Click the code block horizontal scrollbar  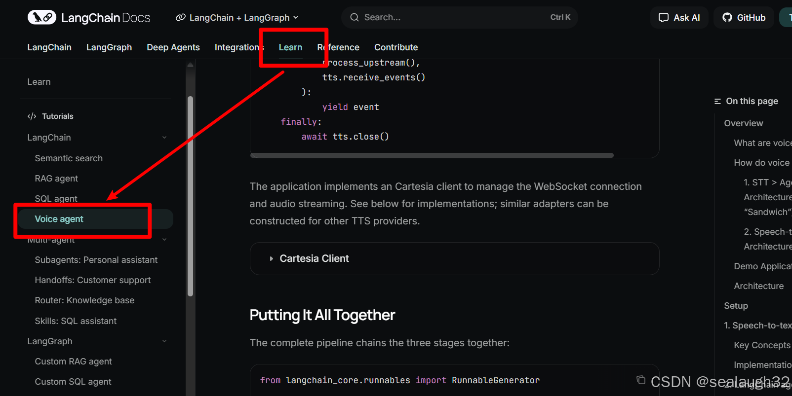click(x=432, y=155)
